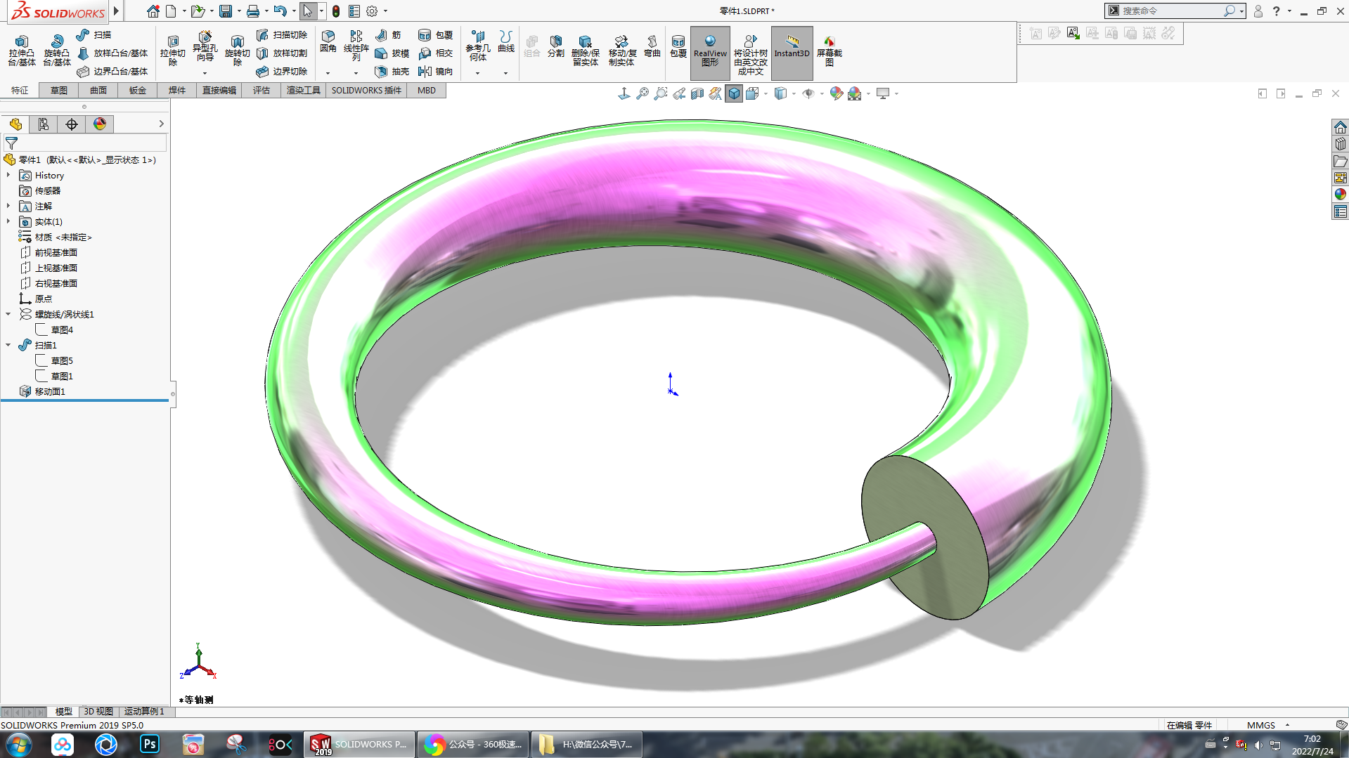
Task: Choose the Boundary Cut tool (边界切除)
Action: coord(281,72)
